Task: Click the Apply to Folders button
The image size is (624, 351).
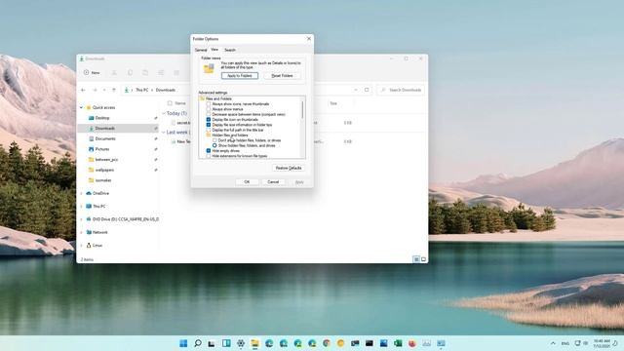Action: click(240, 76)
